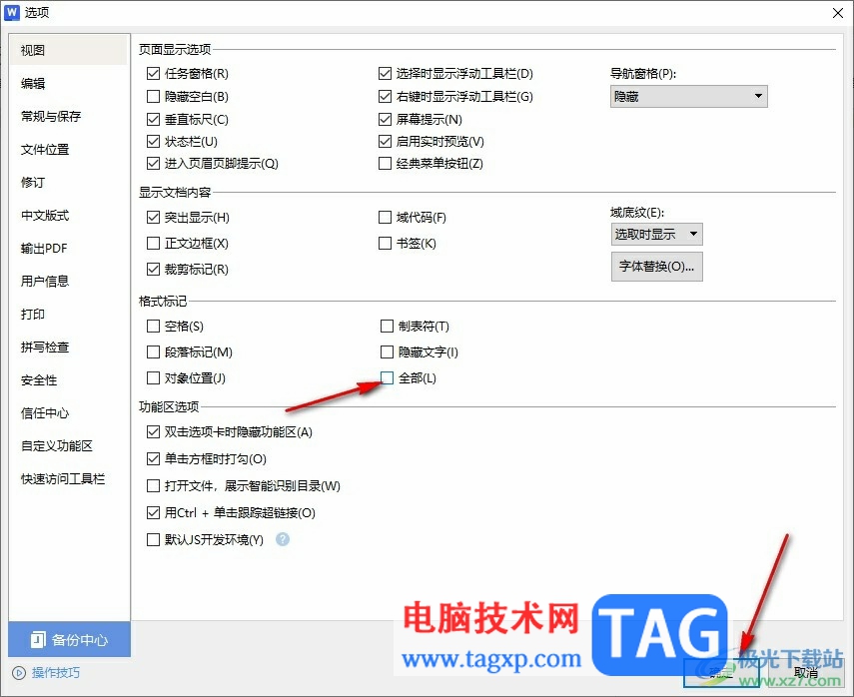Screen dimensions: 854x697
Task: Check the 对象位置(J) checkbox
Action: (153, 377)
